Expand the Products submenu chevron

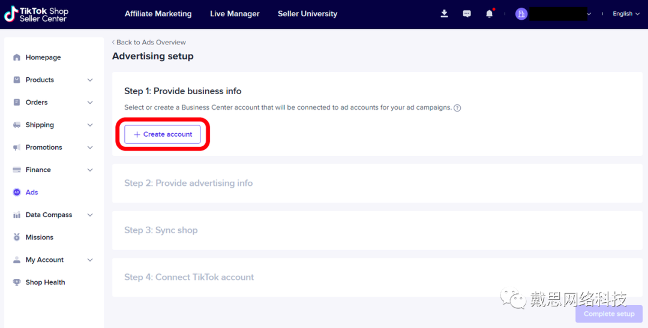90,80
